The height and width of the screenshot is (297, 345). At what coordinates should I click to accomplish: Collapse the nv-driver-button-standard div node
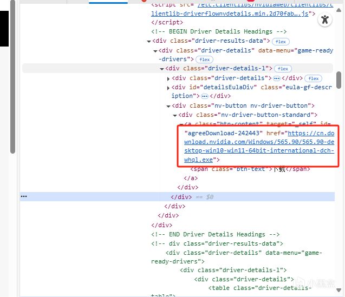175,115
